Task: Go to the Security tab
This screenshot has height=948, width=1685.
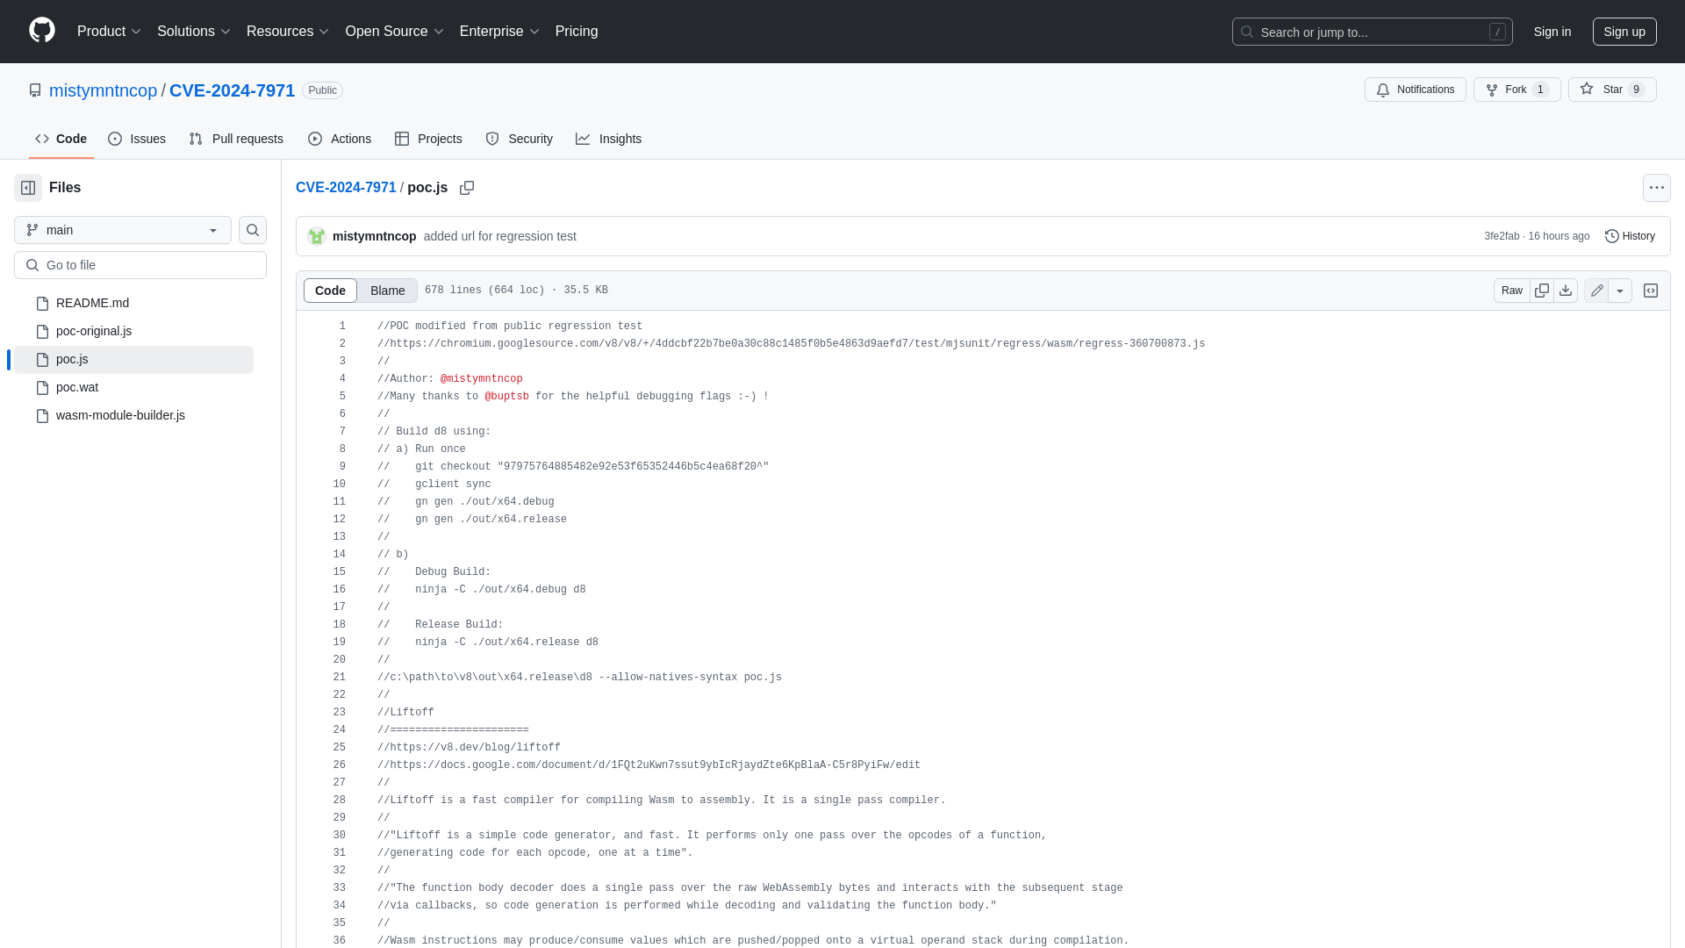Action: (519, 139)
